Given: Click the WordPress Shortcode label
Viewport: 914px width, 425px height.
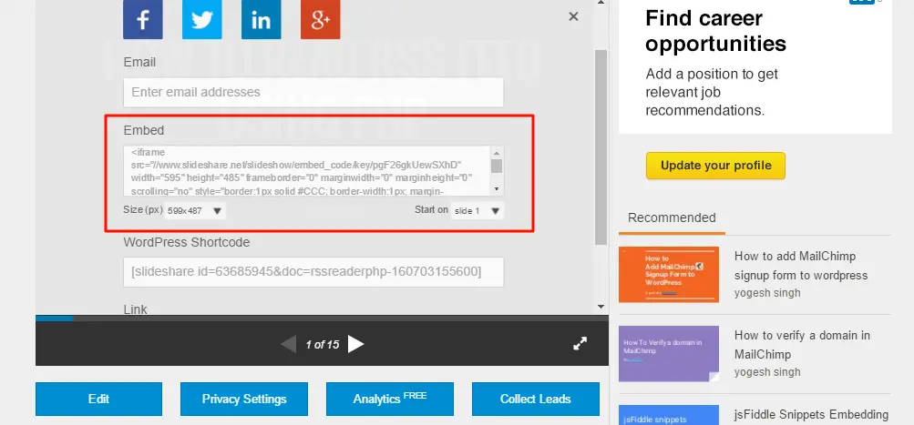Looking at the screenshot, I should [x=187, y=242].
